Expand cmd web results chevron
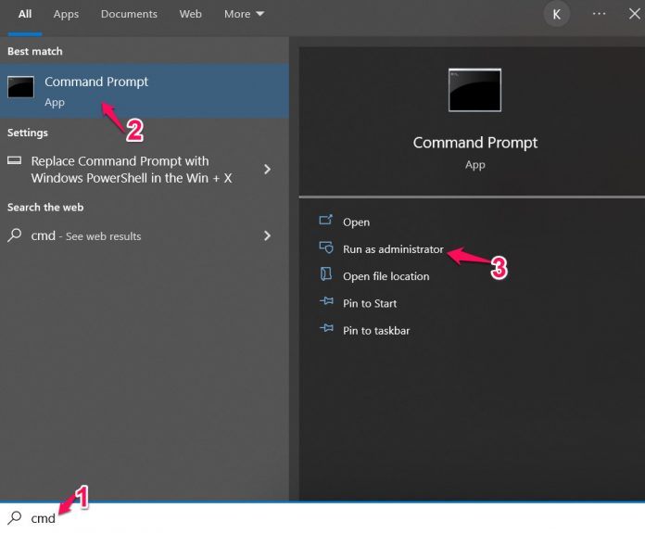 pos(267,235)
